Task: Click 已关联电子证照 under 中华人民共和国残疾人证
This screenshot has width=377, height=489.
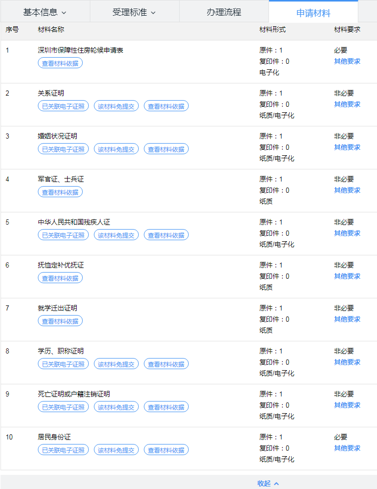Action: point(63,236)
